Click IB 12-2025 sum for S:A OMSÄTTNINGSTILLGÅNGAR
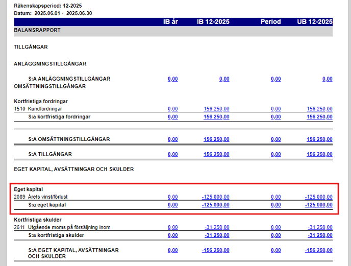The height and width of the screenshot is (266, 351). [x=216, y=139]
